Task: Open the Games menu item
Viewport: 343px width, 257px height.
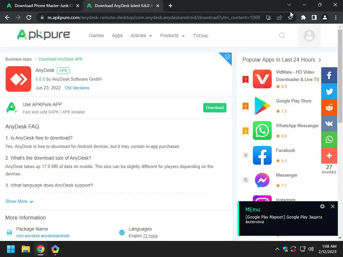Action: tap(96, 35)
